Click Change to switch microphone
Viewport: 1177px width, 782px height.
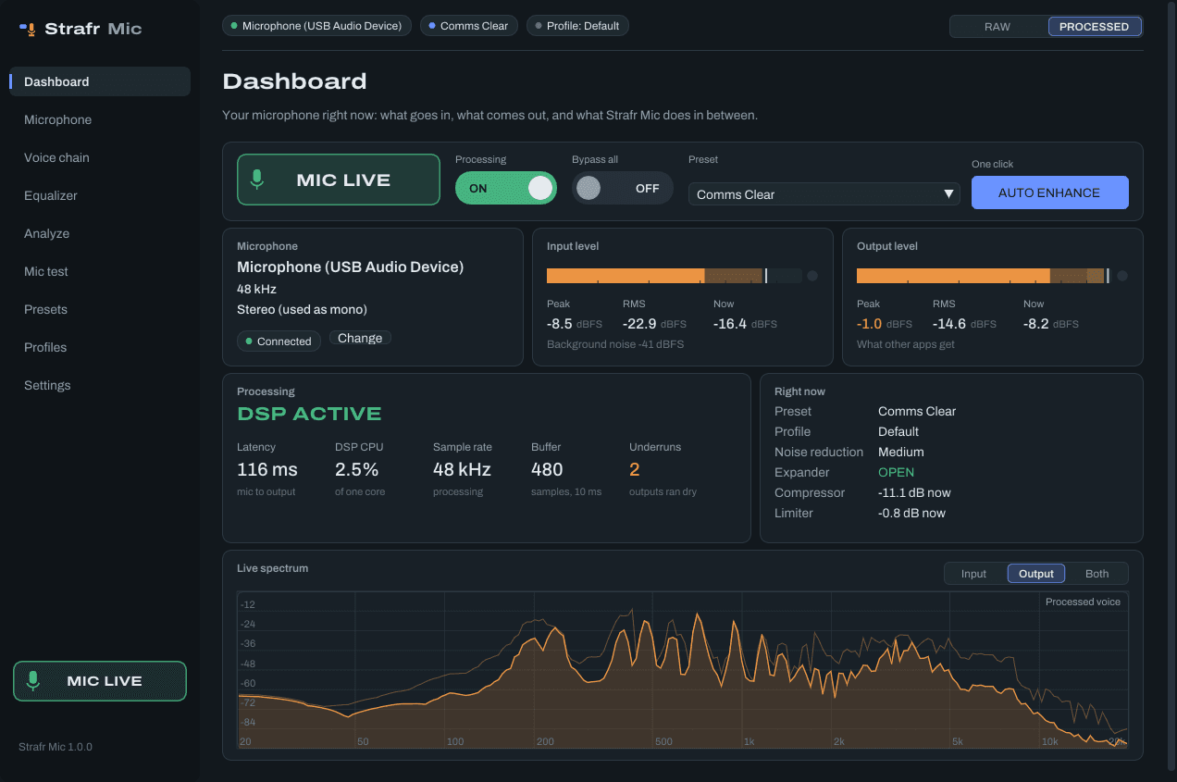(360, 338)
